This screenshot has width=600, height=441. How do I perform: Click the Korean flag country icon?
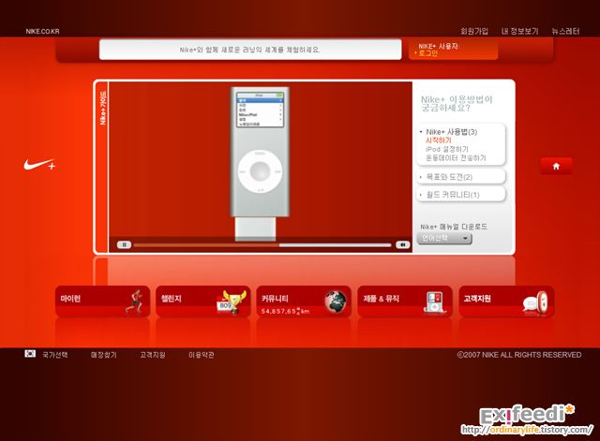coord(30,354)
